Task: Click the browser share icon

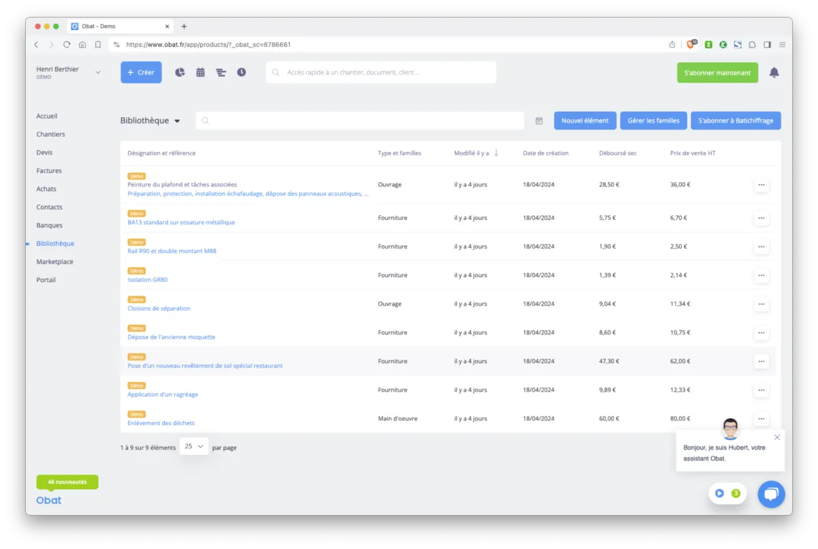Action: 672,44
